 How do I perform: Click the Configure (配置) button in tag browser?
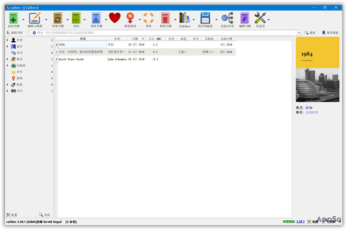[12, 215]
